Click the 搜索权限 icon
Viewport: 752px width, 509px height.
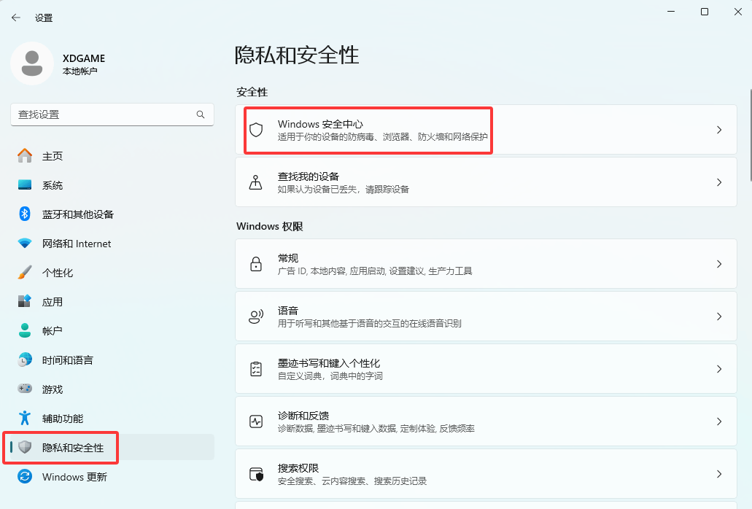click(256, 474)
